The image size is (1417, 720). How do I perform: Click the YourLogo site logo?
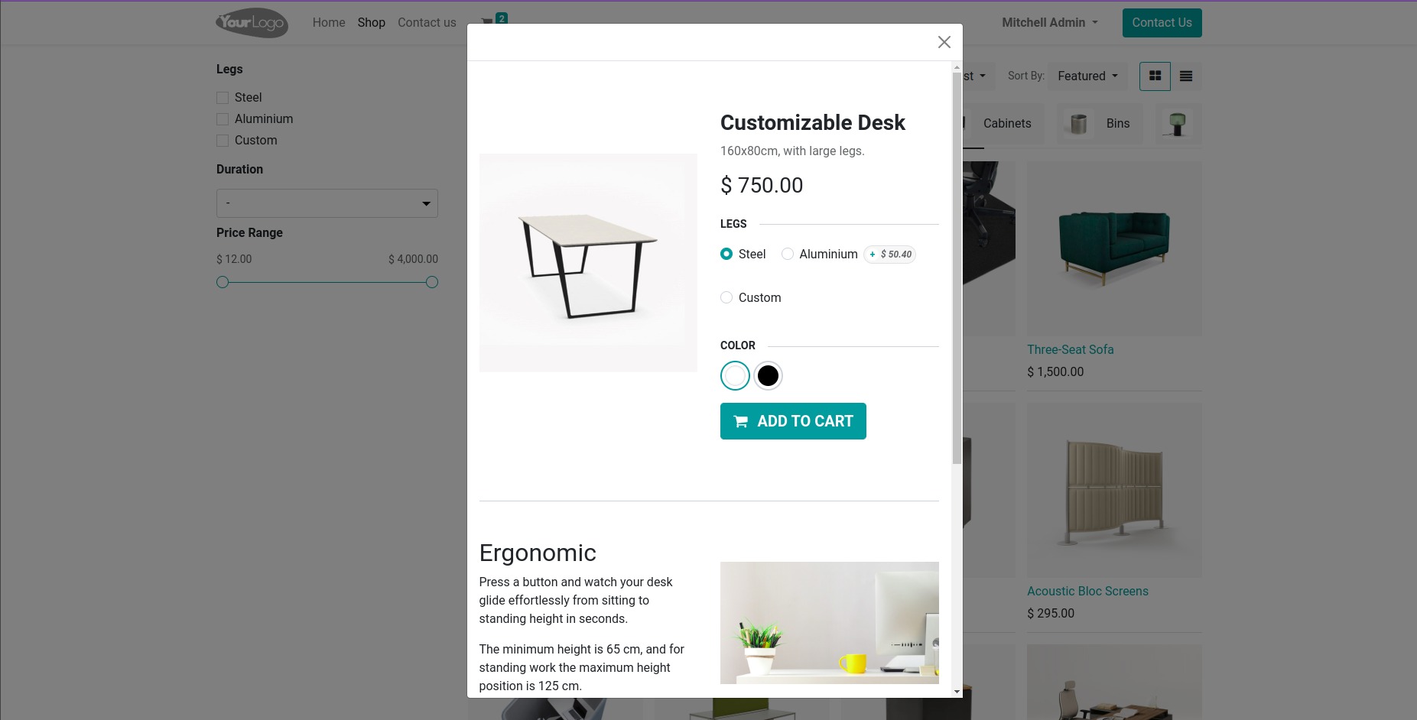pos(252,23)
